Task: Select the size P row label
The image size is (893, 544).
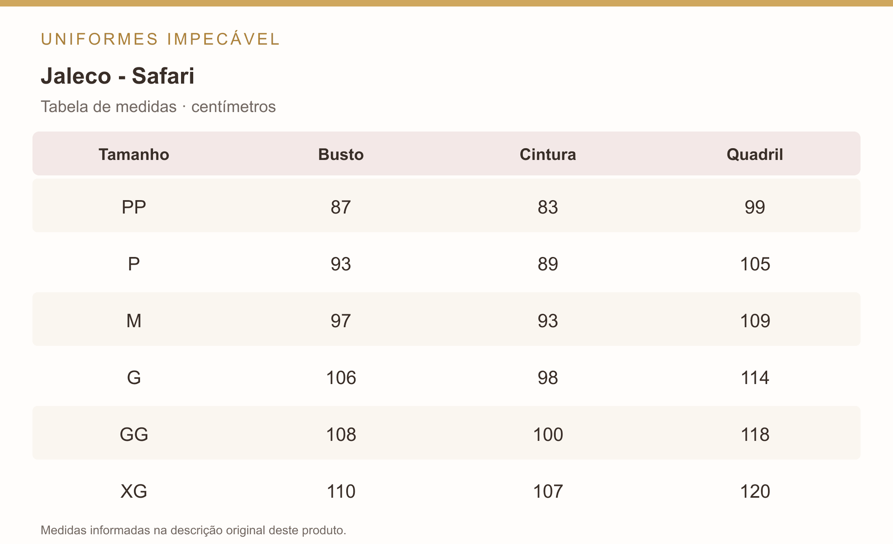Action: tap(134, 264)
